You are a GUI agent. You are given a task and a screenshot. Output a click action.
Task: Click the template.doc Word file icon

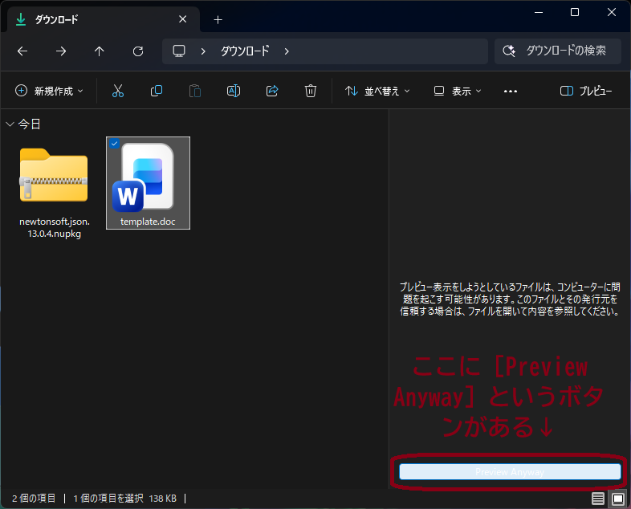144,177
